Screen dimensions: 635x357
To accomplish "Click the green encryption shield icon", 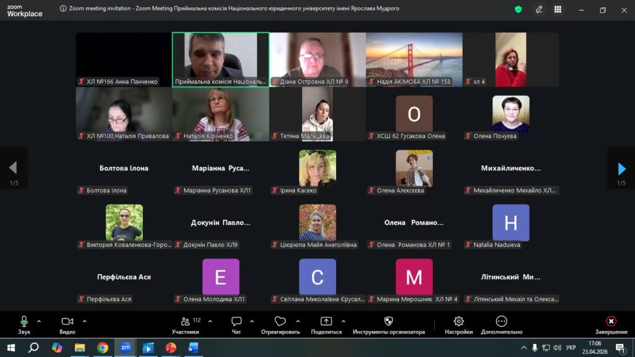I will point(518,9).
